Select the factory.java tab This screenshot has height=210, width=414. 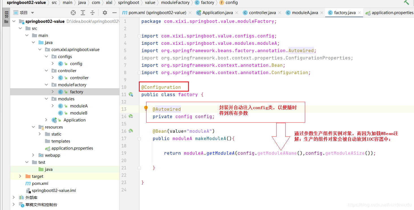(x=345, y=13)
